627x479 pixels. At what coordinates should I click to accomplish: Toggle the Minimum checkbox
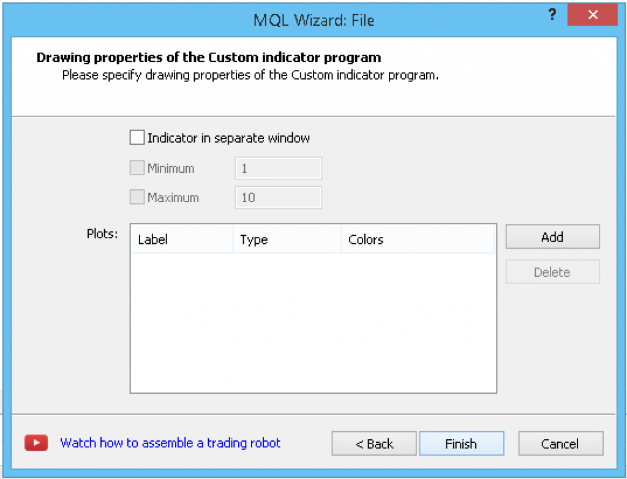click(137, 167)
